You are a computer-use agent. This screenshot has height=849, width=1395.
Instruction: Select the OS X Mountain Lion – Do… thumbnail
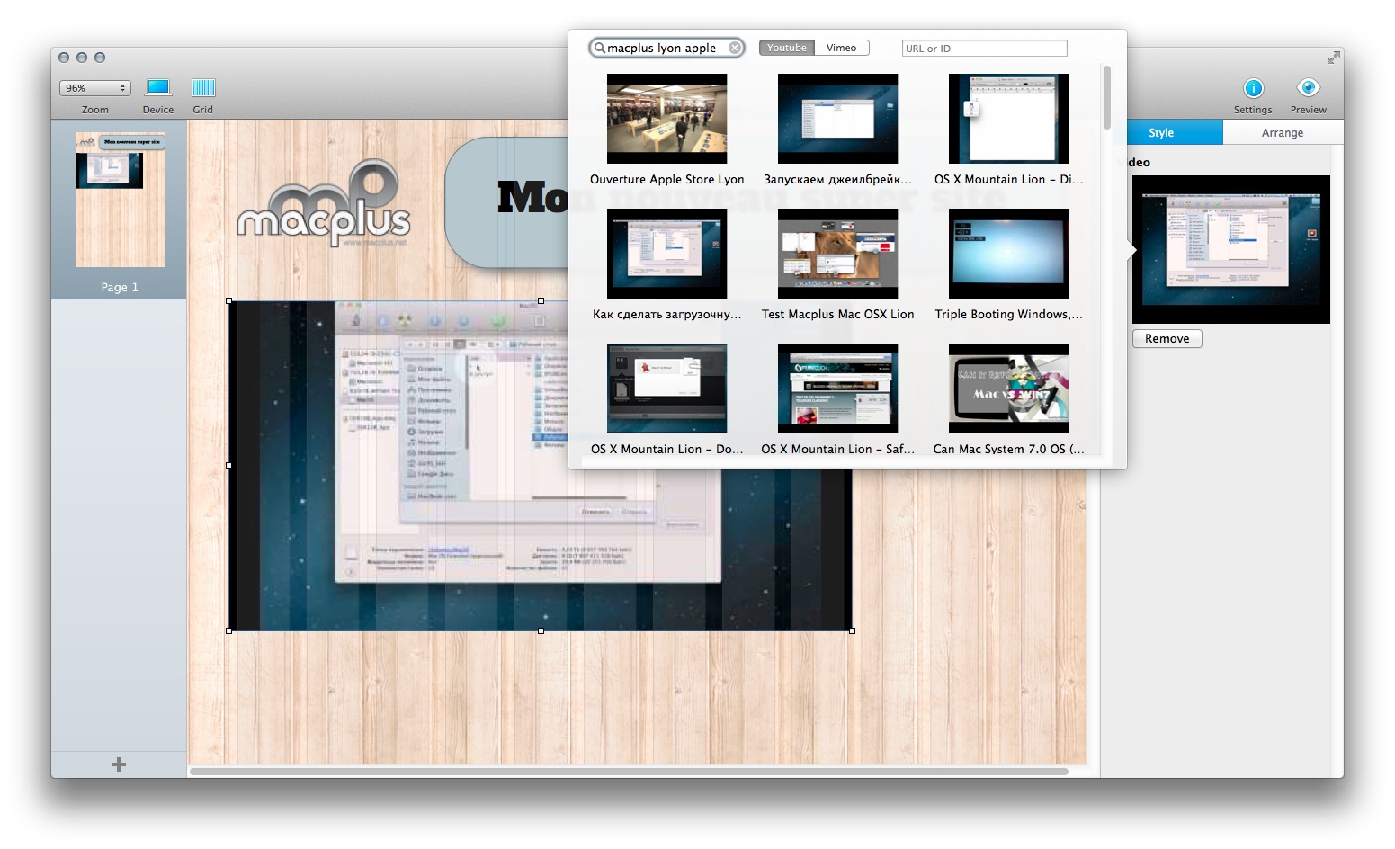[667, 389]
